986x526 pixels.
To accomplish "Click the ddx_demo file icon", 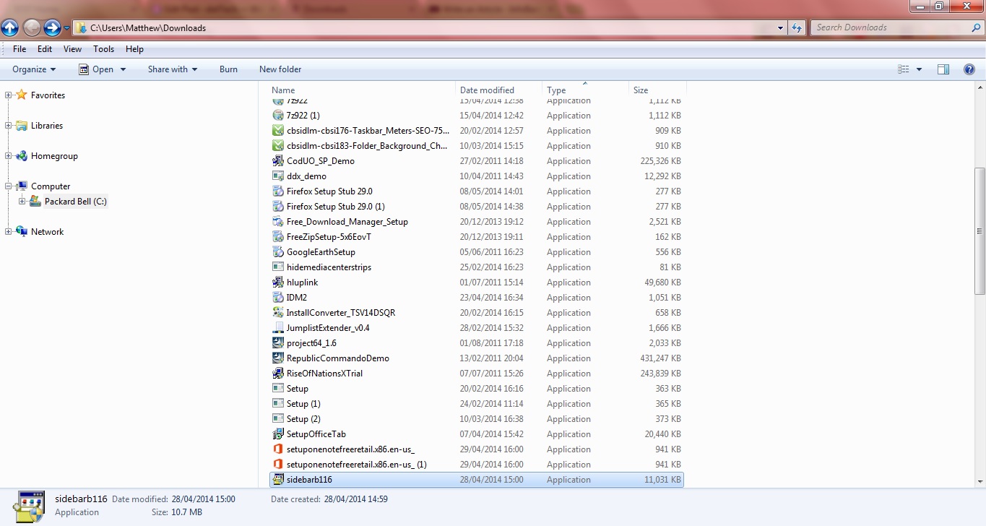I will coord(278,176).
